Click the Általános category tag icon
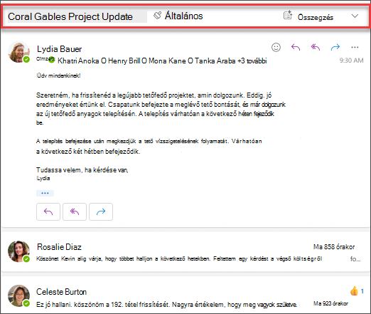 (x=157, y=16)
